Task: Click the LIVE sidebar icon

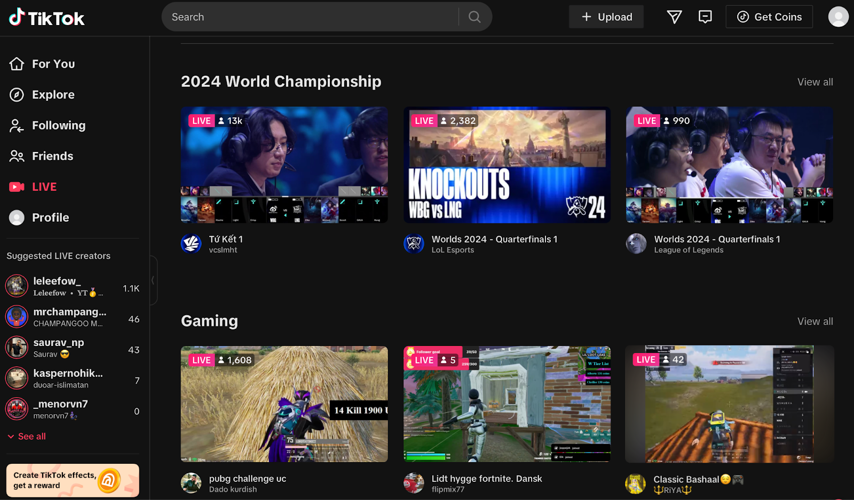Action: coord(17,187)
